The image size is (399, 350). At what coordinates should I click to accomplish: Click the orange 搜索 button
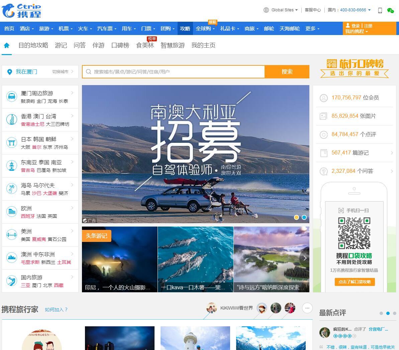(x=287, y=72)
